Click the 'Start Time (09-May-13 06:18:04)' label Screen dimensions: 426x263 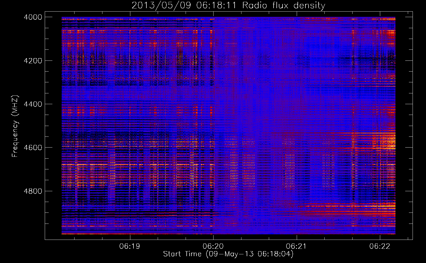click(x=228, y=254)
